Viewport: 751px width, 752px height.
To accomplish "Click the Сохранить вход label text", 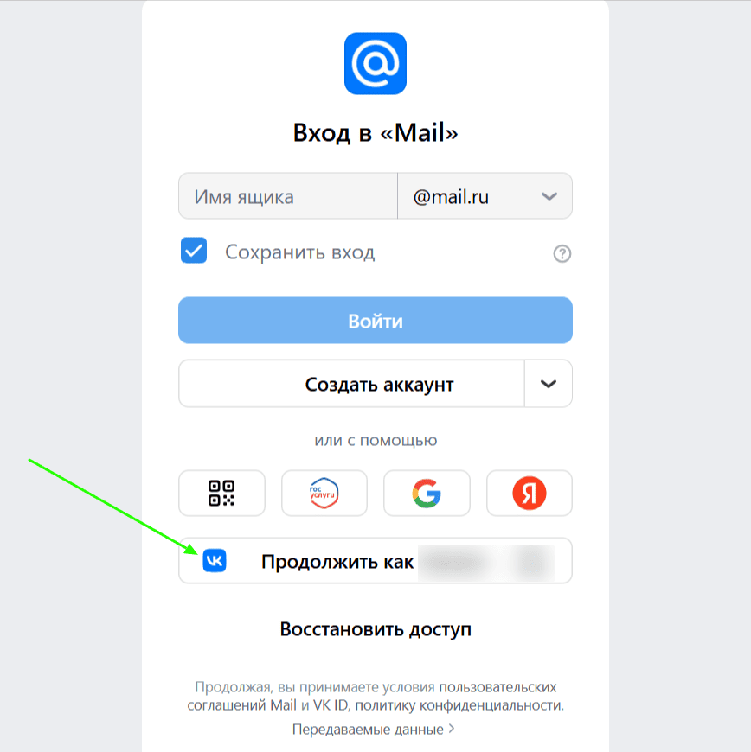I will (x=299, y=252).
